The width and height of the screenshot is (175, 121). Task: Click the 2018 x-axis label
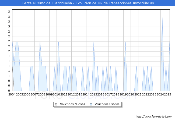point(116,94)
